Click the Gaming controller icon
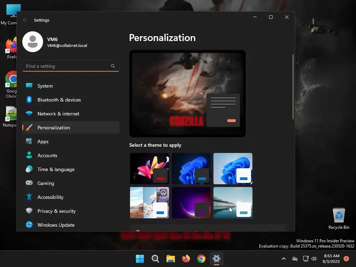The height and width of the screenshot is (267, 356). pyautogui.click(x=29, y=183)
